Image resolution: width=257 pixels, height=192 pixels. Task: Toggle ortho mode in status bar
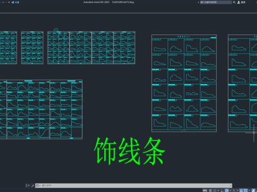[222, 190]
